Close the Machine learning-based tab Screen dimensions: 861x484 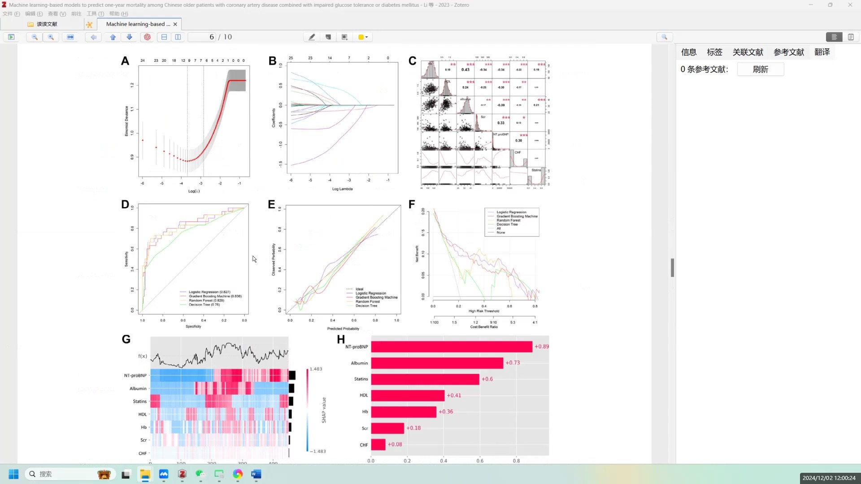pos(175,24)
